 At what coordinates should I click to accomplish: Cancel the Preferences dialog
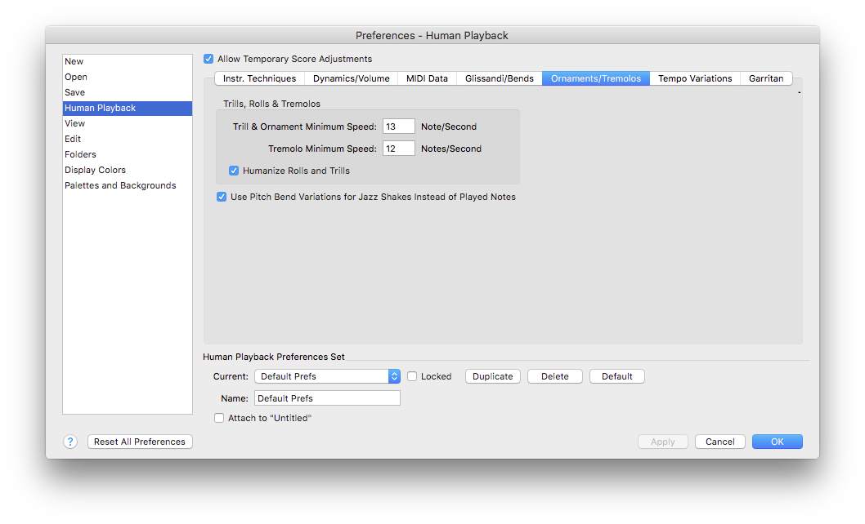click(x=720, y=442)
